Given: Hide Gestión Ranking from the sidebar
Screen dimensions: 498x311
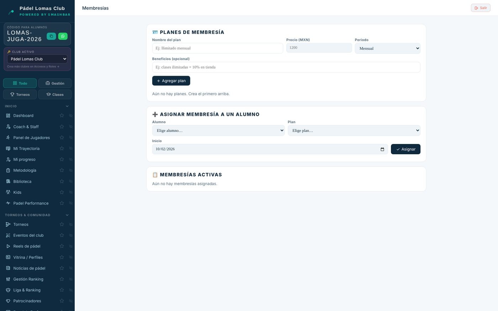Looking at the screenshot, I should click(71, 279).
